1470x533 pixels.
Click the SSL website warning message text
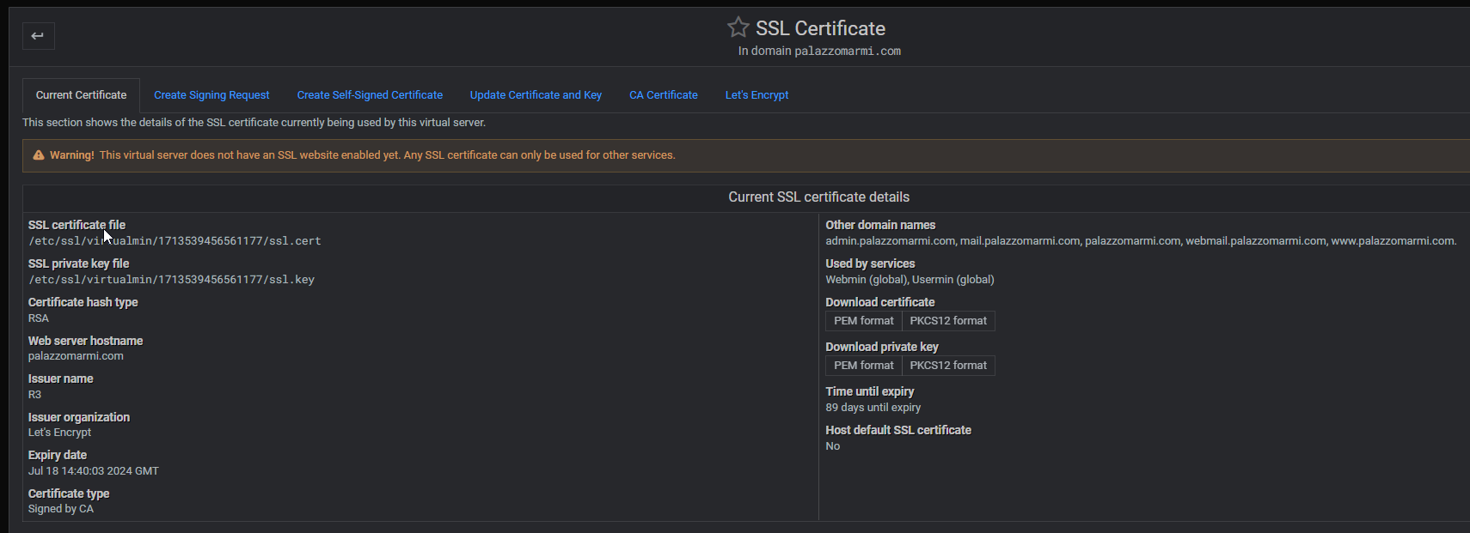click(387, 155)
